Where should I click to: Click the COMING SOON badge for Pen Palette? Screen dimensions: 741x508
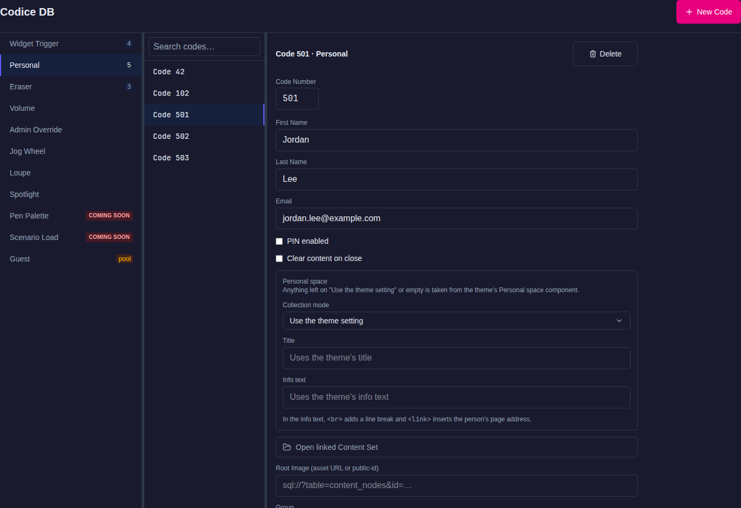[x=109, y=215]
